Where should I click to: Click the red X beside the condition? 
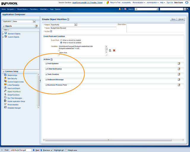(114, 50)
